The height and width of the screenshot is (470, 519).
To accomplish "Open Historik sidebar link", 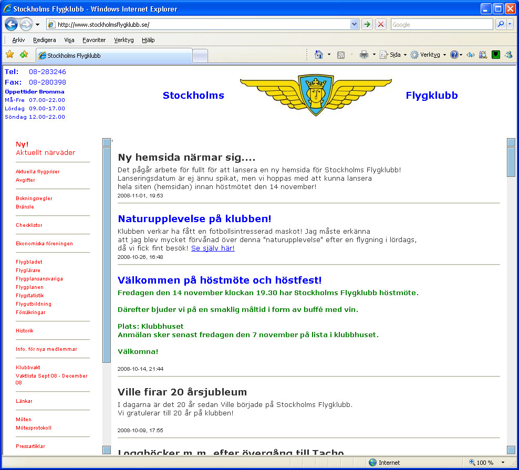I will [25, 331].
